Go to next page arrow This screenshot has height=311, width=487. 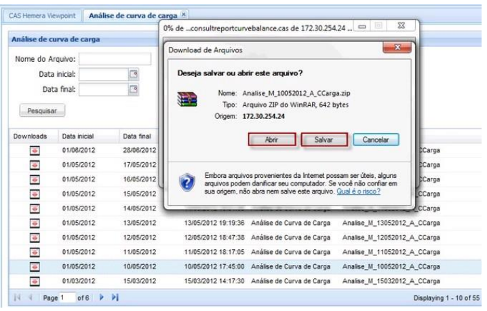click(x=102, y=298)
